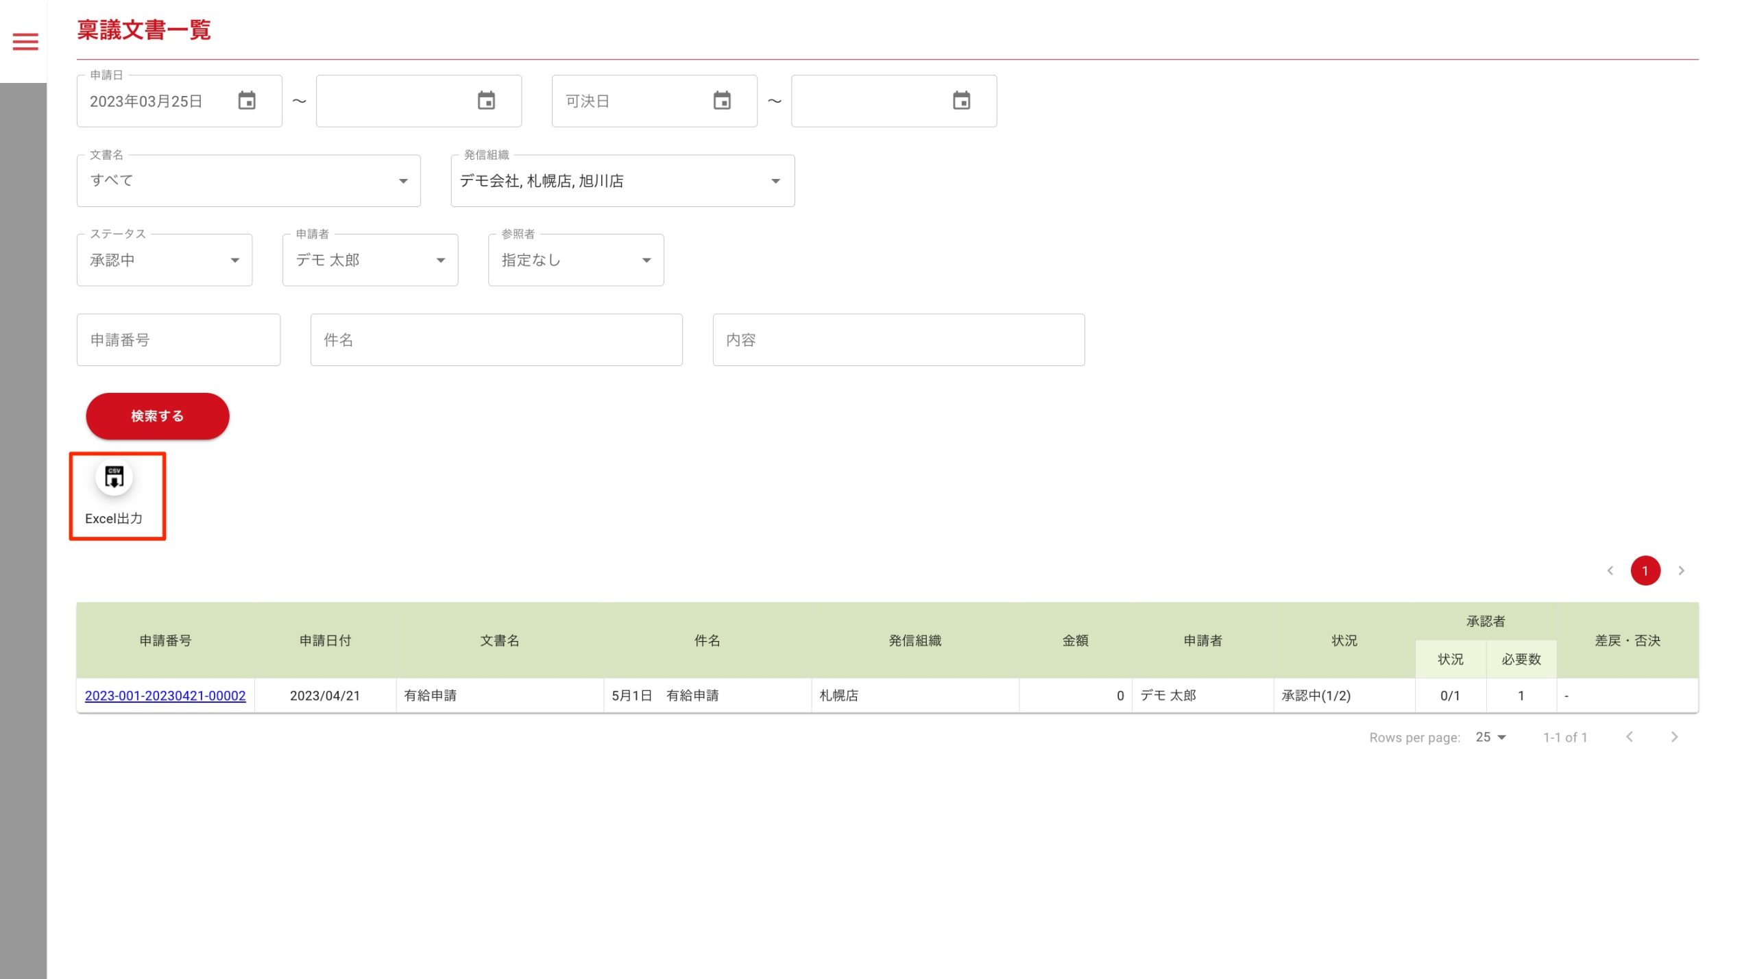1755x979 pixels.
Task: Go to next page at top pagination
Action: [x=1681, y=570]
